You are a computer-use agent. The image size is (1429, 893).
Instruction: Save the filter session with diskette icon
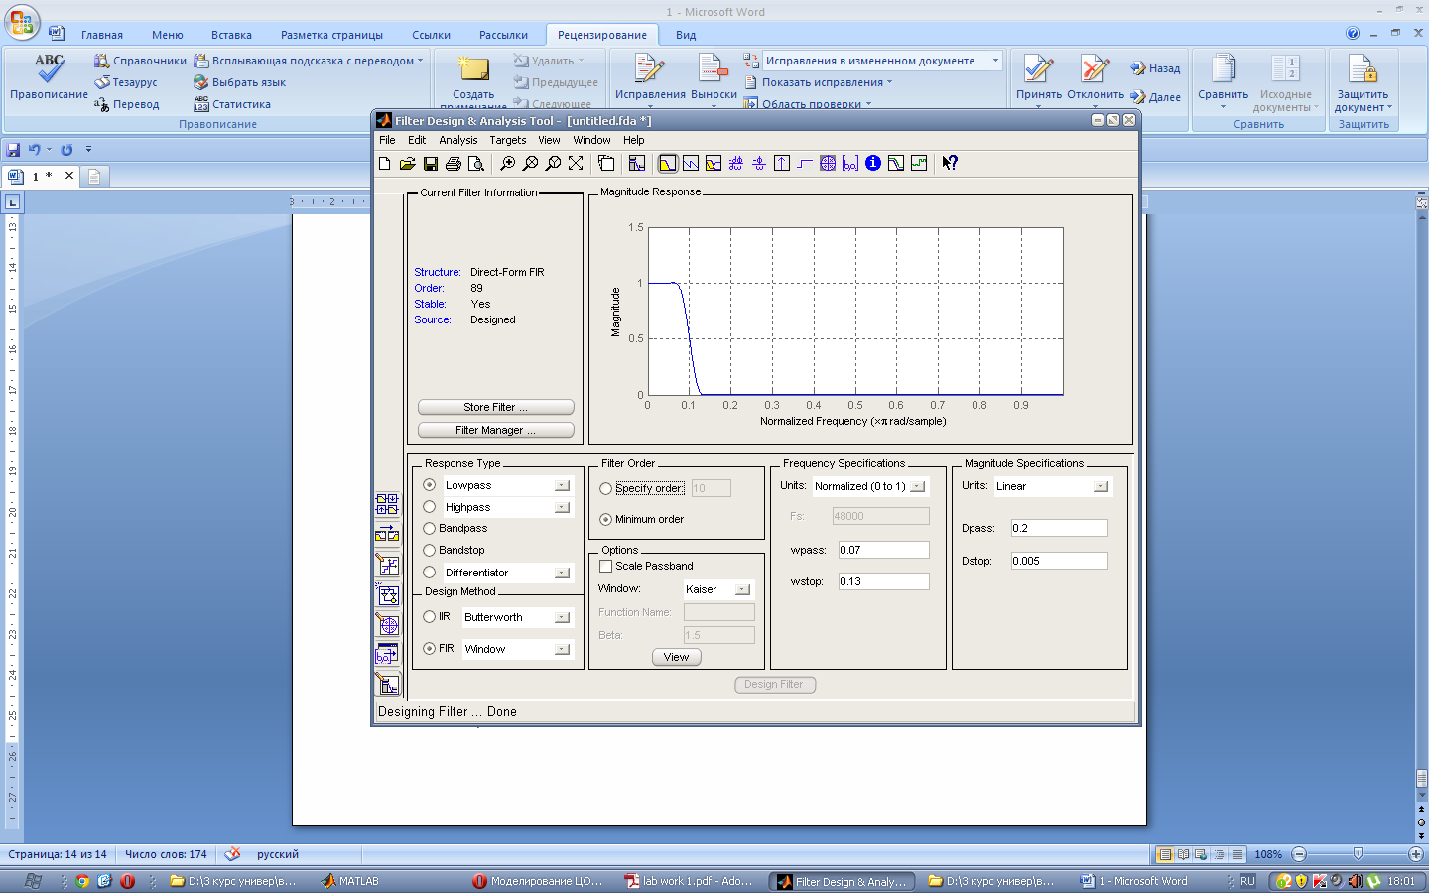click(x=431, y=164)
